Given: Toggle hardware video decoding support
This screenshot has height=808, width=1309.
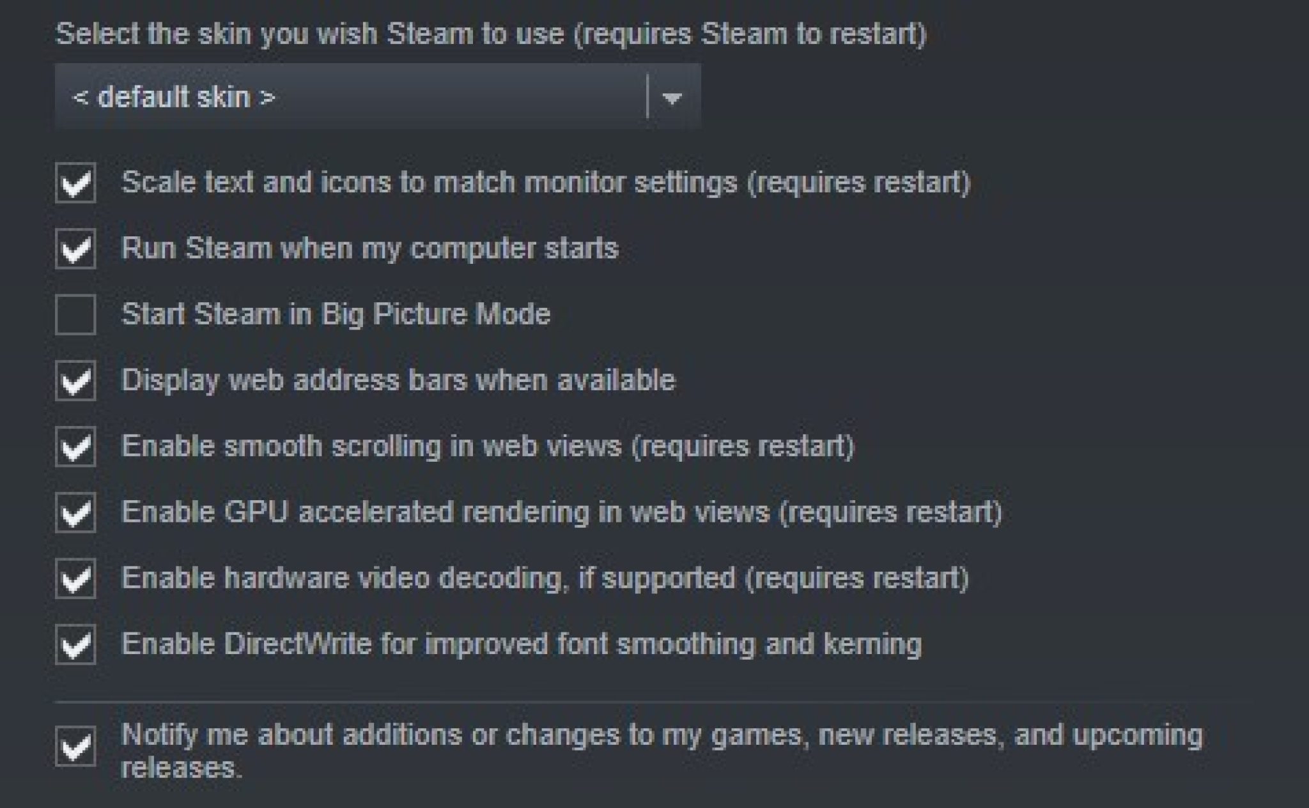Looking at the screenshot, I should pyautogui.click(x=77, y=577).
